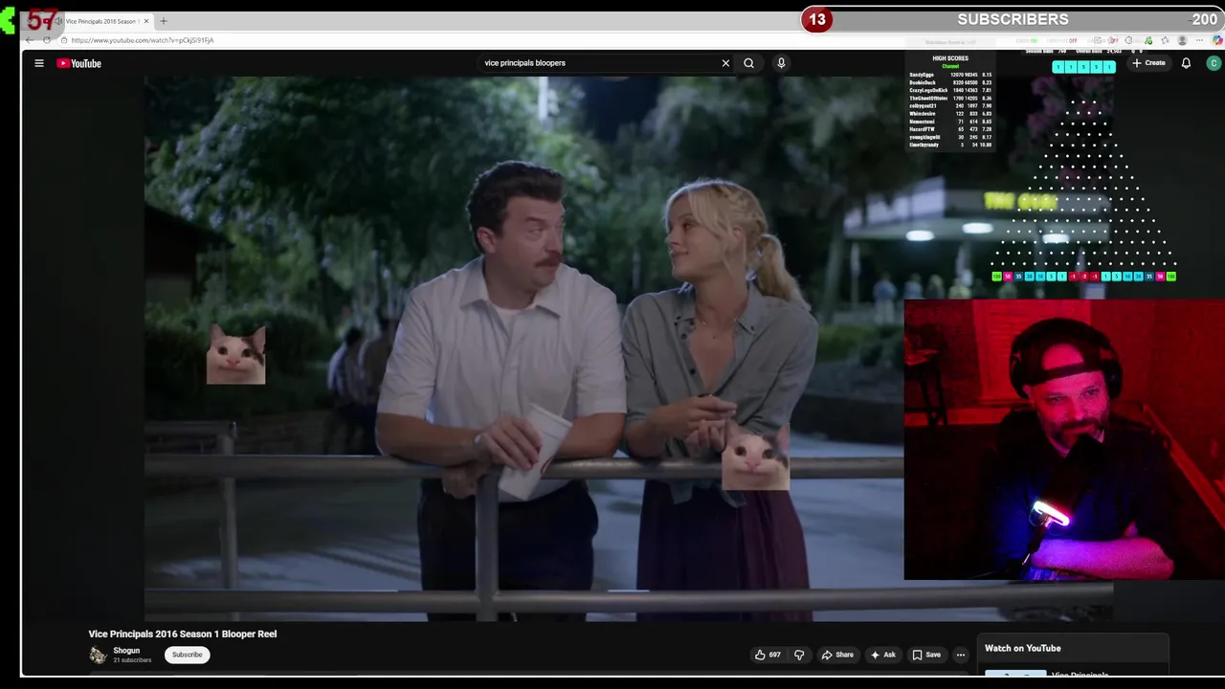Click the cat face overlay on left
Viewport: 1225px width, 689px height.
[236, 354]
